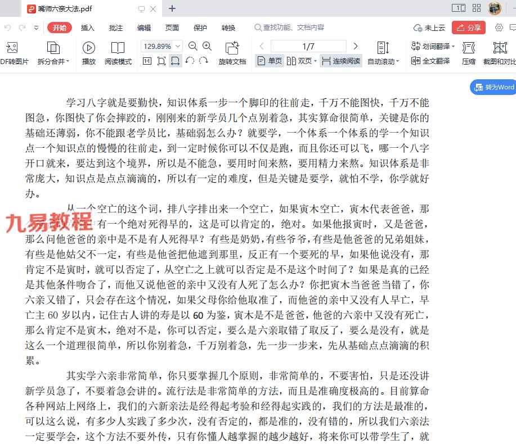The height and width of the screenshot is (444, 516).
Task: Click the Convert to Word (转为Word) button
Action: tap(493, 87)
